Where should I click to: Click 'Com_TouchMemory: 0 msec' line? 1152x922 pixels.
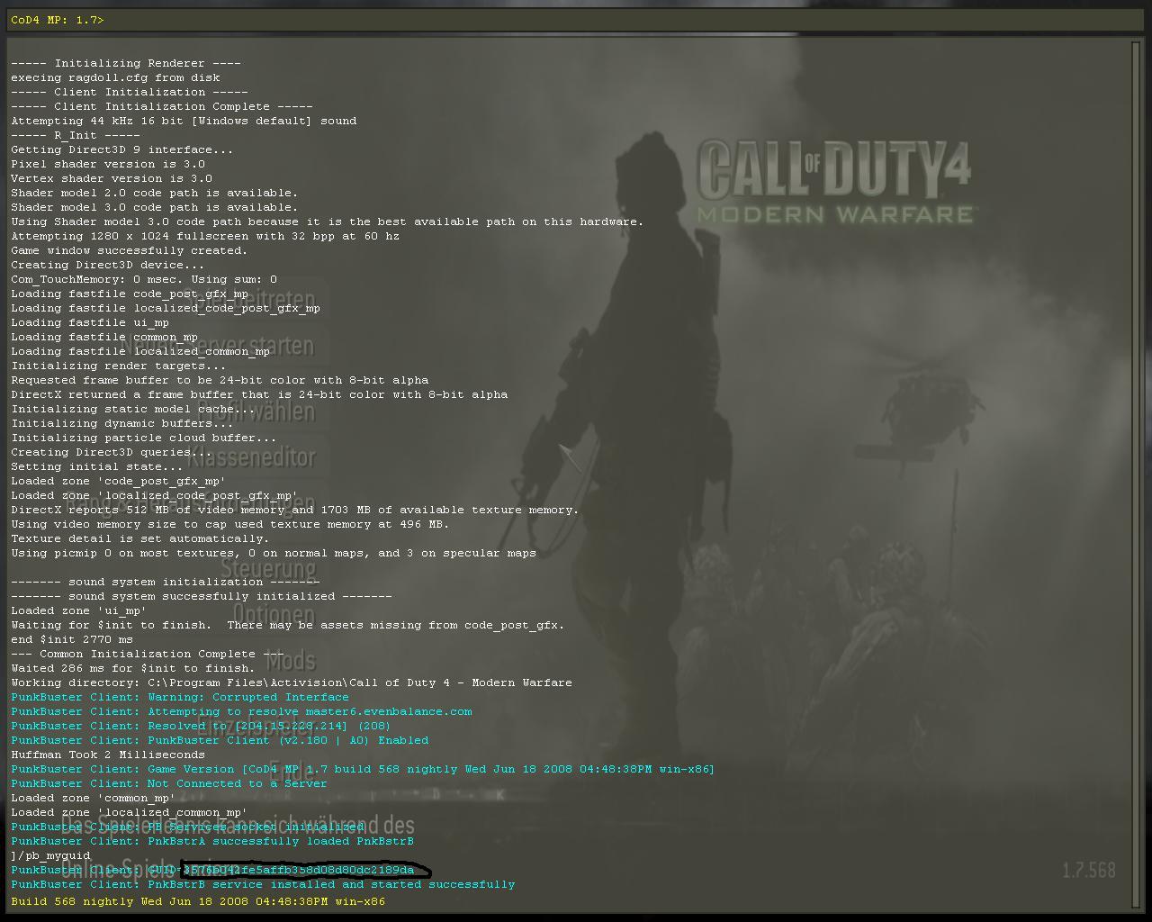point(144,279)
